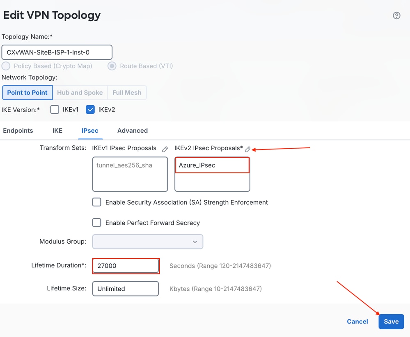410x337 pixels.
Task: Click the Seconds range hint text
Action: coord(220,266)
